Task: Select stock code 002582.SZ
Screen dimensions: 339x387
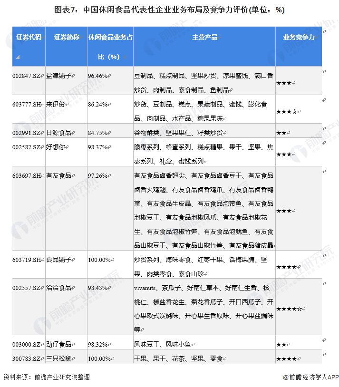Action: tap(27, 147)
